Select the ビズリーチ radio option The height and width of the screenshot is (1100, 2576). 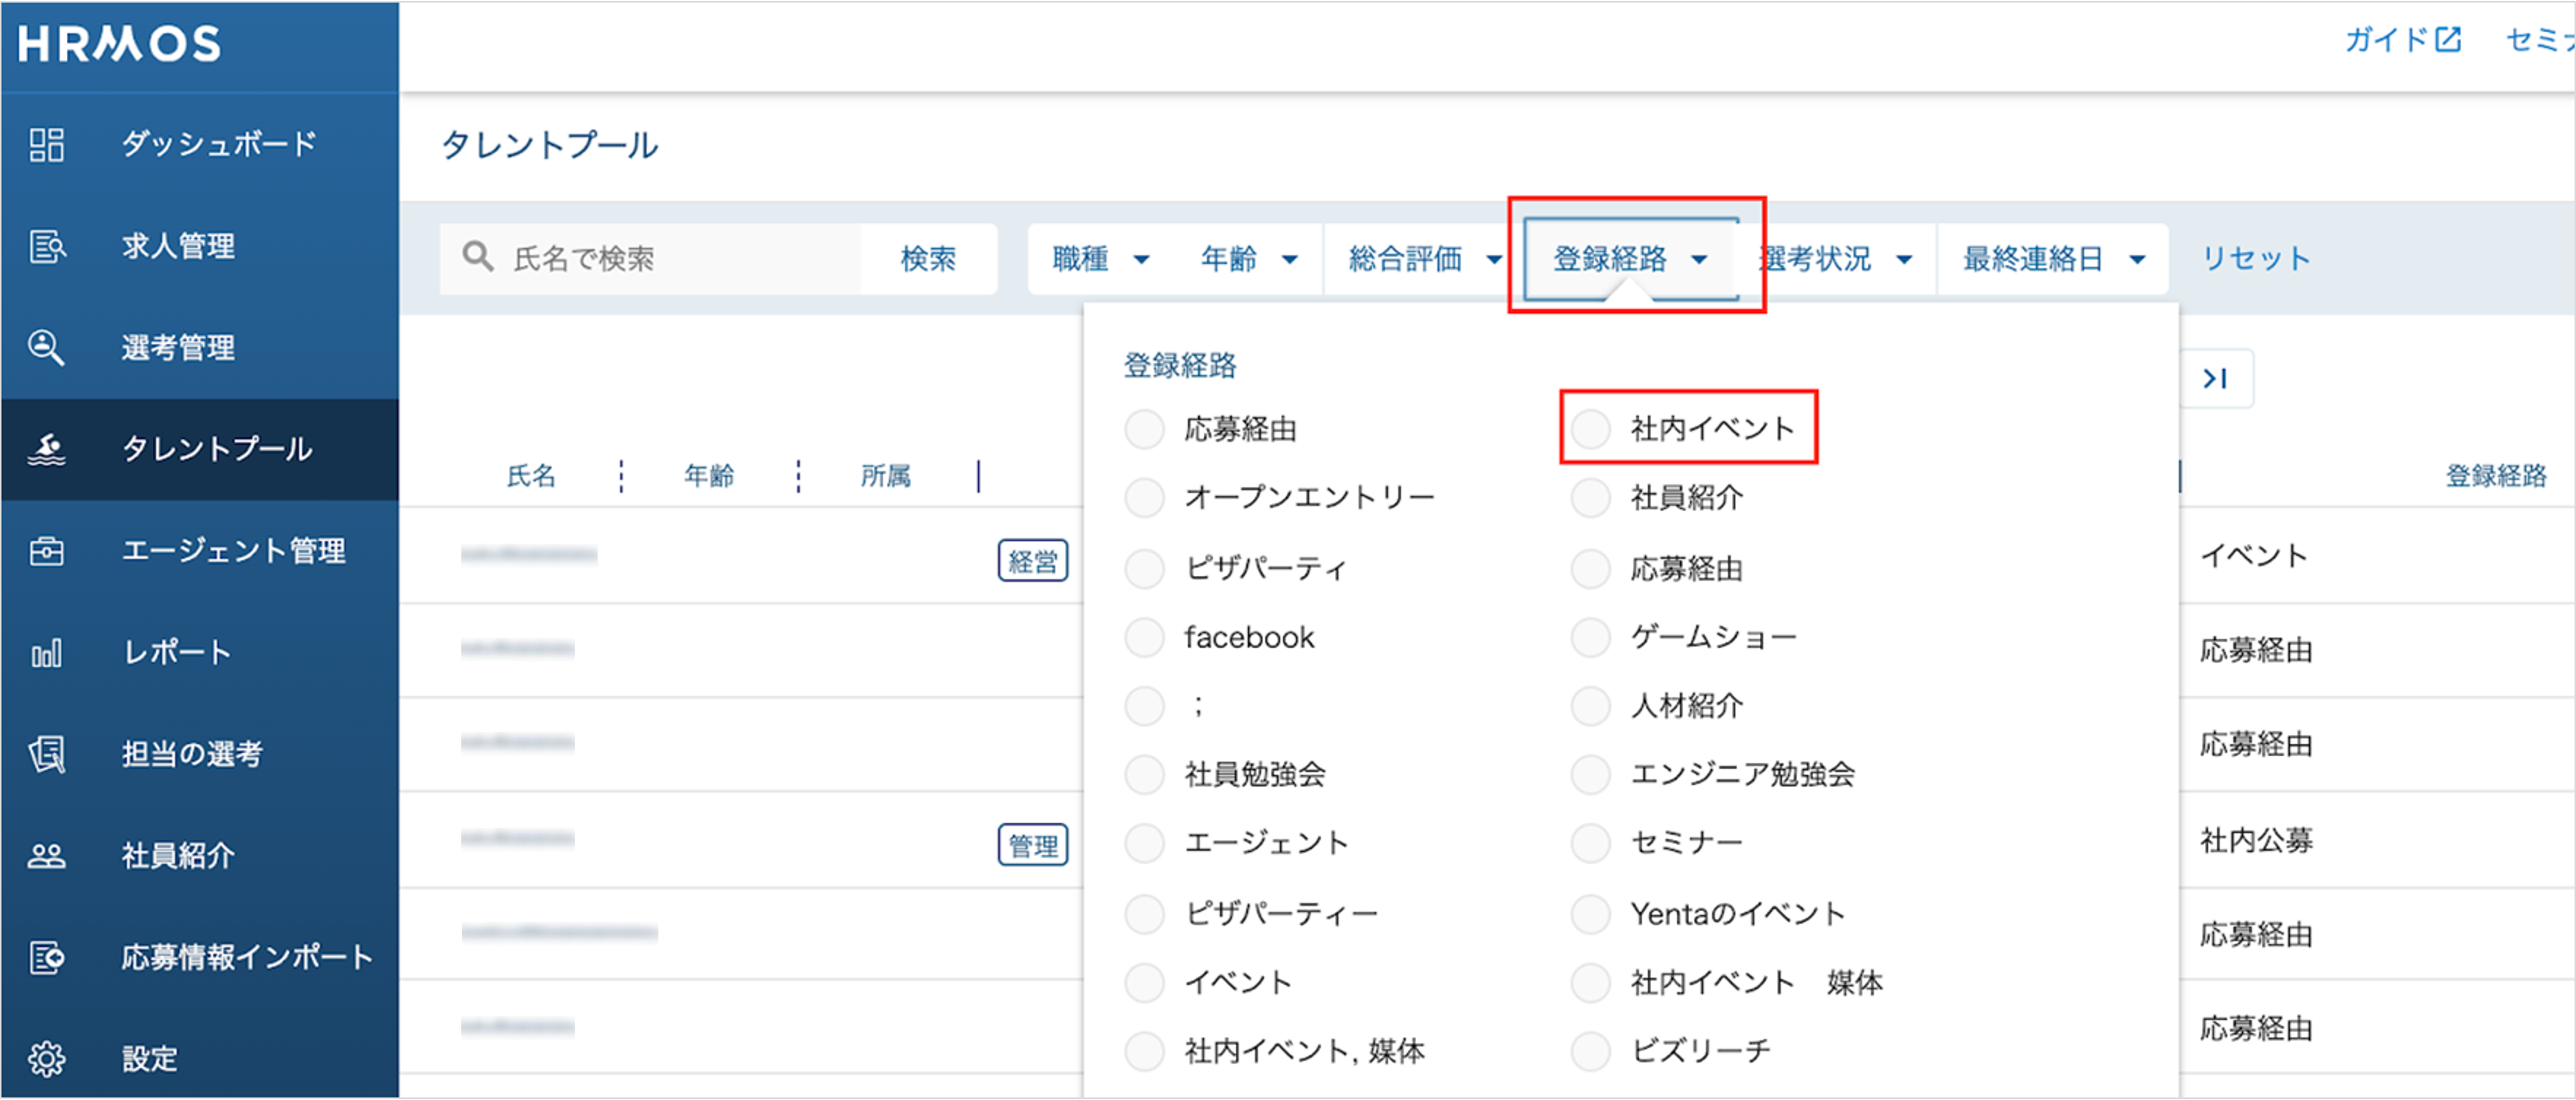[x=1590, y=1051]
